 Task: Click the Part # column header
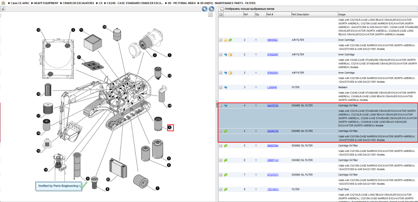tap(278, 15)
